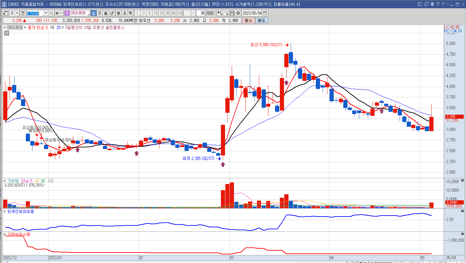Select the 일 daily period toggle

(93, 13)
